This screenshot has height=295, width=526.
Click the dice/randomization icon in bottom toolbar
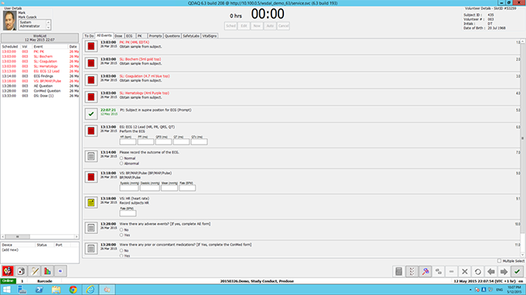pos(21,271)
